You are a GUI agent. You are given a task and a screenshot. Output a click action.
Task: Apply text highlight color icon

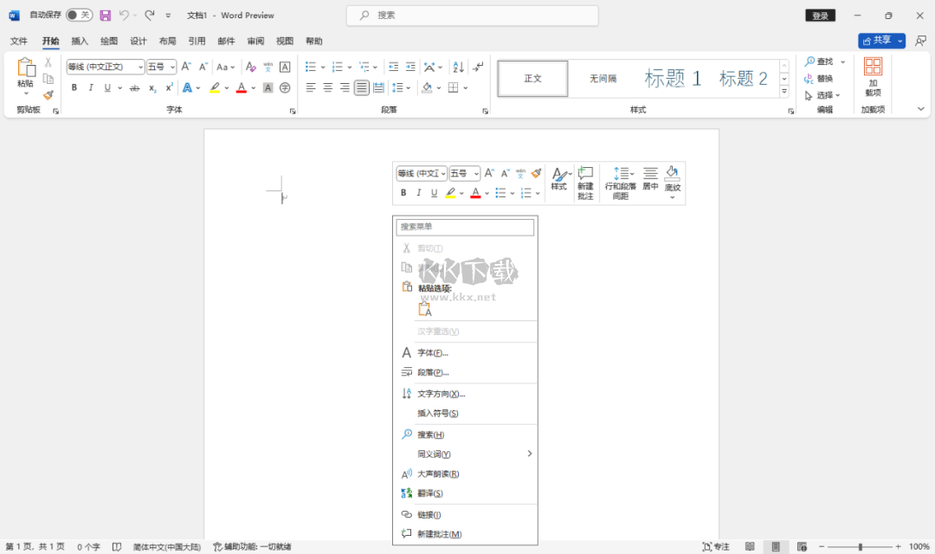tap(215, 87)
